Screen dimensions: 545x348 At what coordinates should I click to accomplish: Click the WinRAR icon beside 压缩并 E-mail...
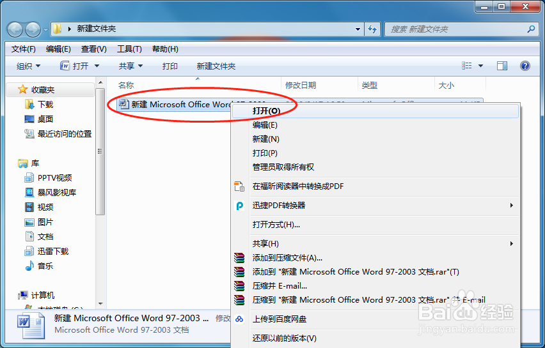(x=239, y=286)
